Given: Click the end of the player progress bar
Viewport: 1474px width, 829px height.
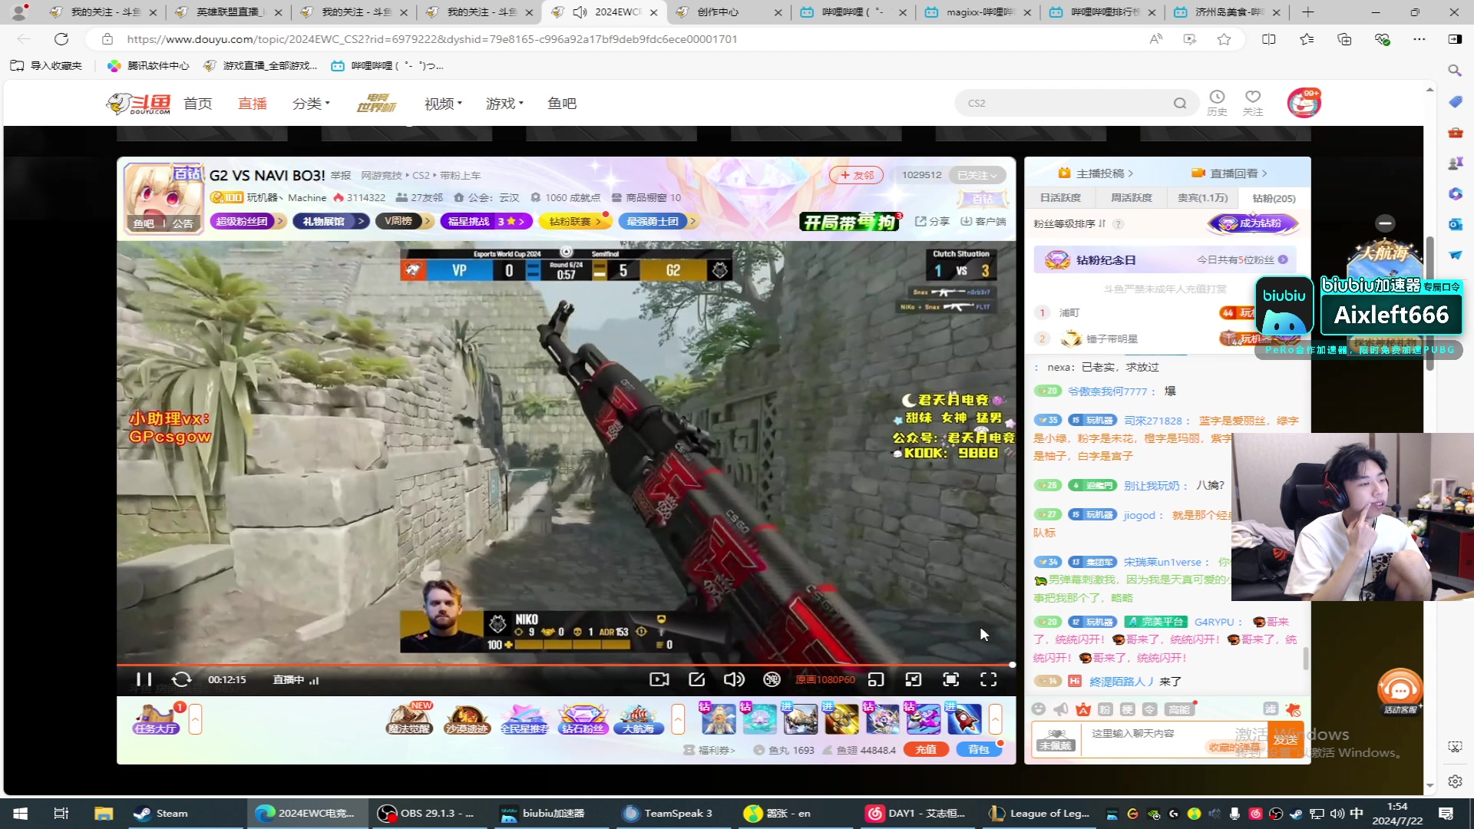Looking at the screenshot, I should (1012, 665).
